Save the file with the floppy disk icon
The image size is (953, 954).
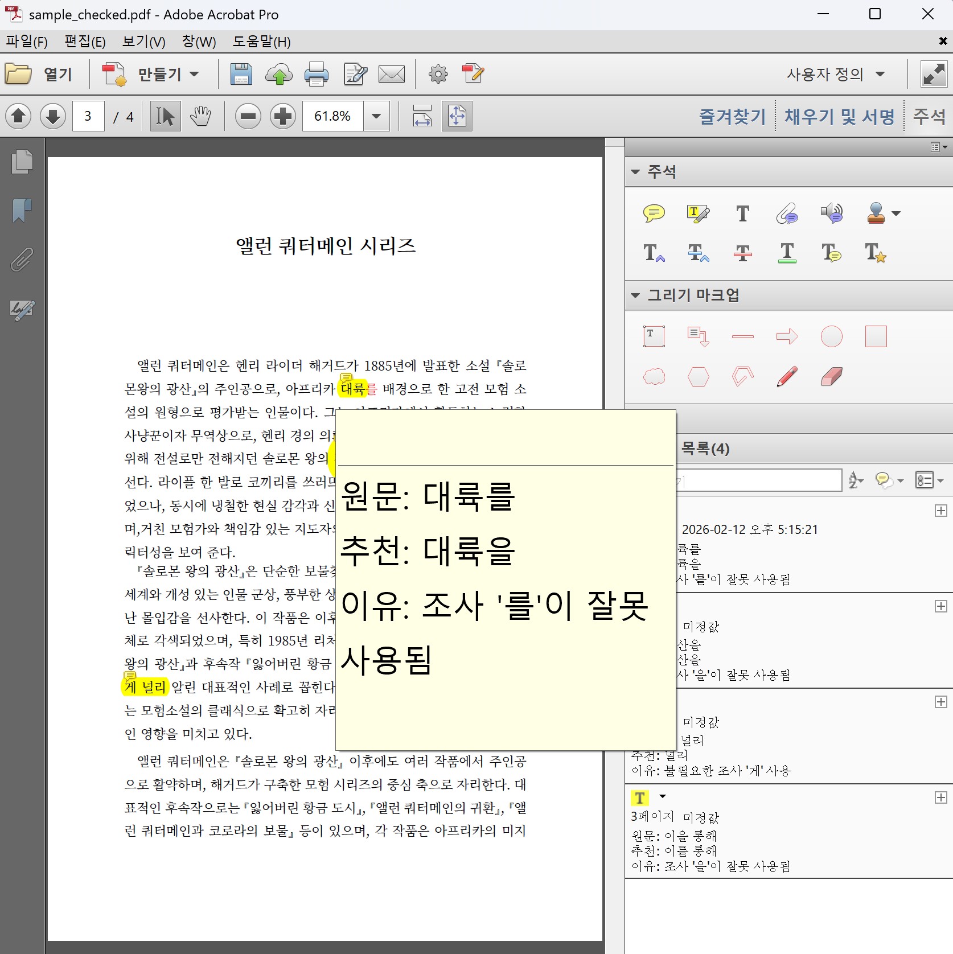point(241,74)
